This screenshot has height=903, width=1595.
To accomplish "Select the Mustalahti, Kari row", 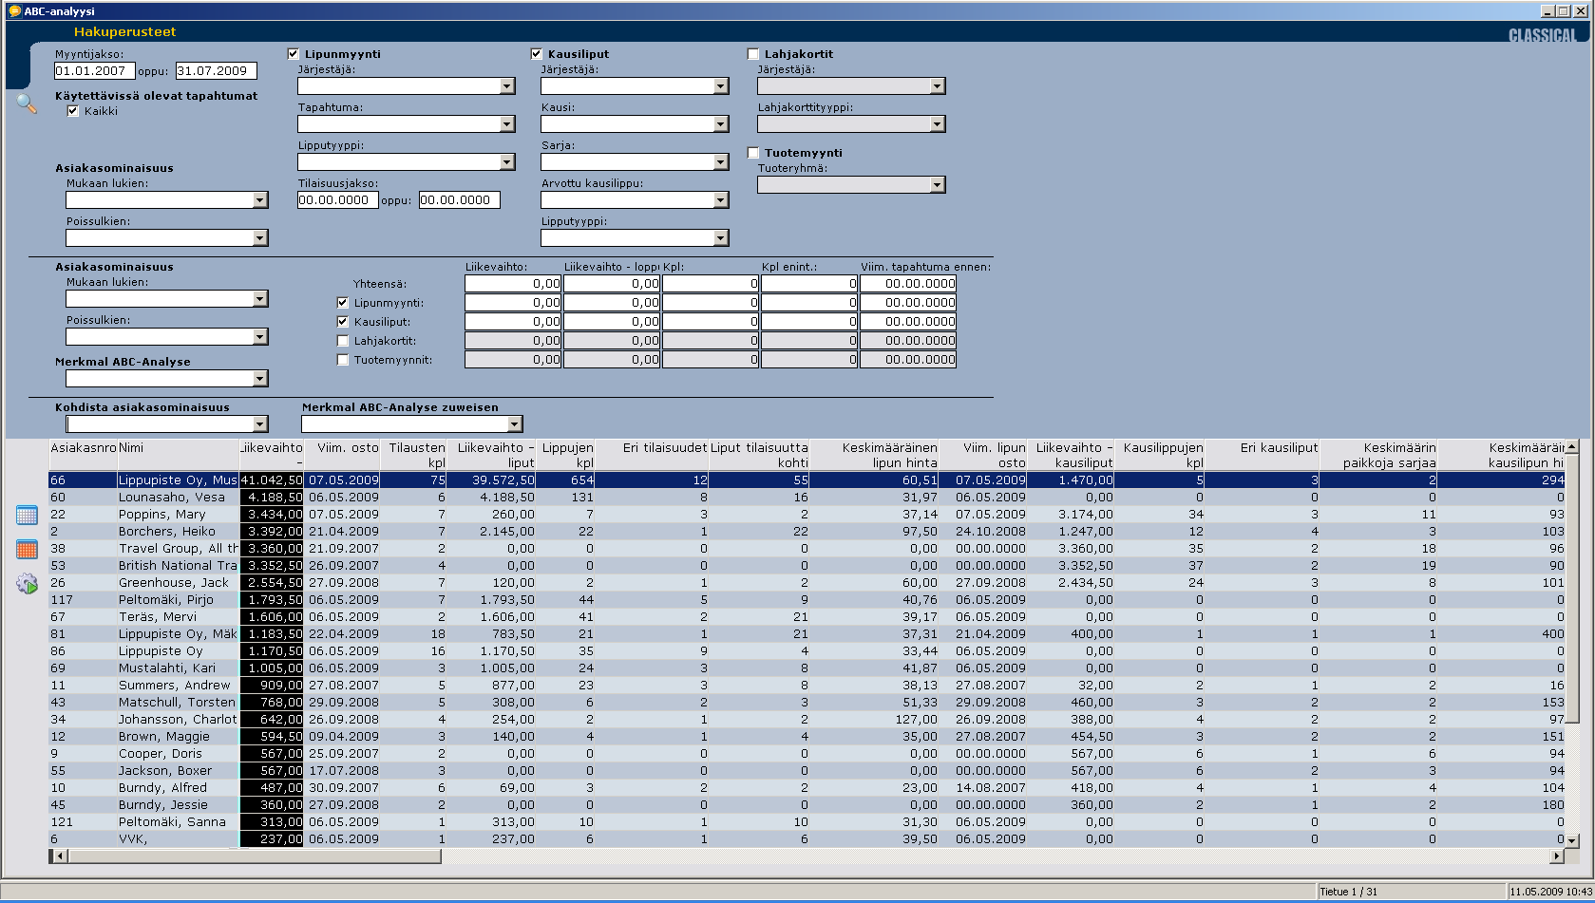I will (807, 668).
